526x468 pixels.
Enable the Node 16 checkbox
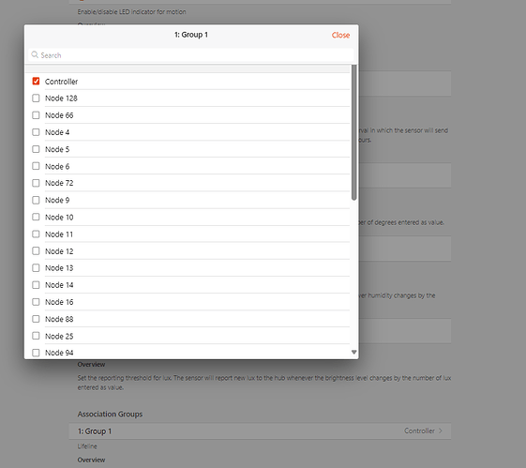36,302
